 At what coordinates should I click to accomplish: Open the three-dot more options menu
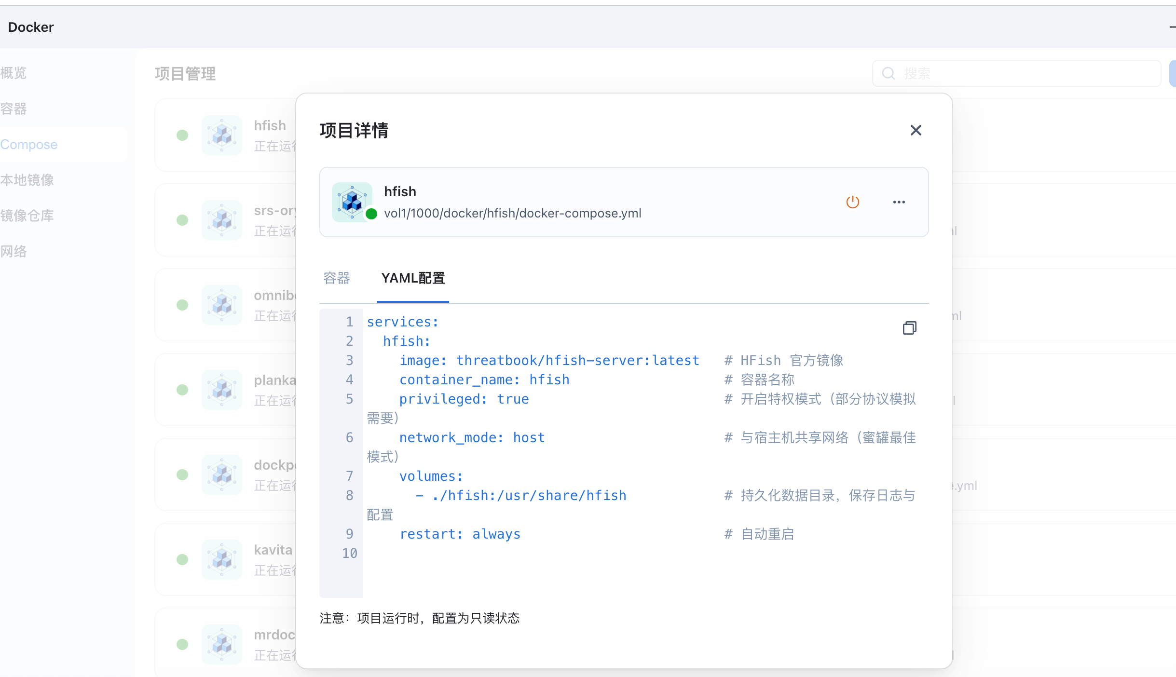(899, 202)
